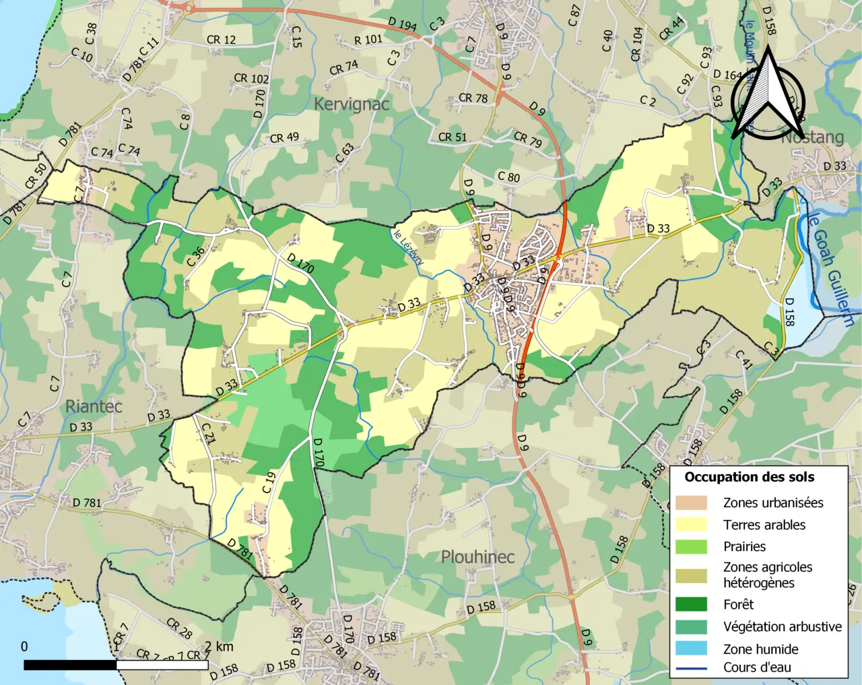Click the 'C 2' road label

point(648,101)
